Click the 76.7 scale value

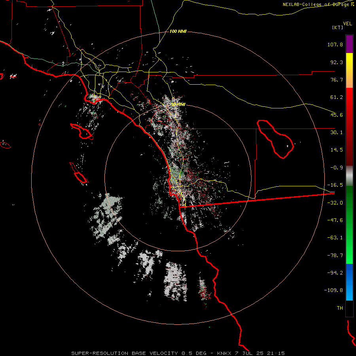pyautogui.click(x=337, y=80)
